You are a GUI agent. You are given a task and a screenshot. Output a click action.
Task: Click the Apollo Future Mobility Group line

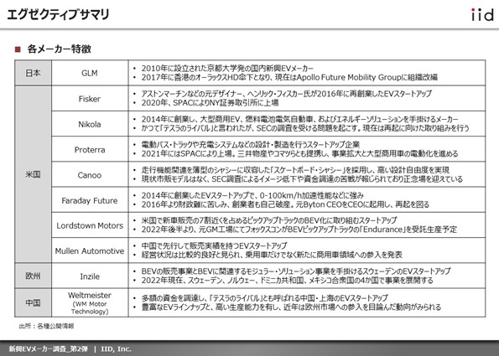(x=289, y=77)
